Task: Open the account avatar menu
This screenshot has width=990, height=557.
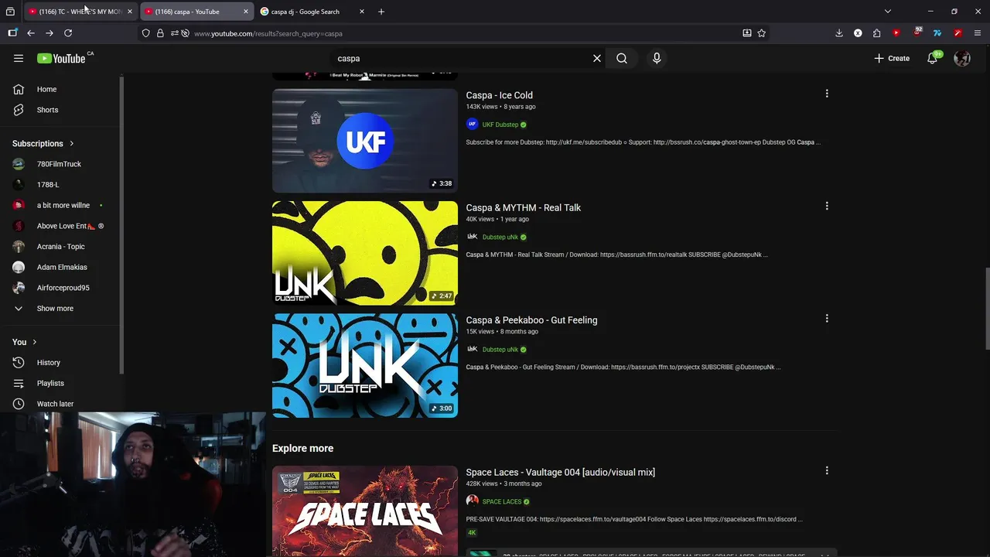Action: pyautogui.click(x=962, y=58)
